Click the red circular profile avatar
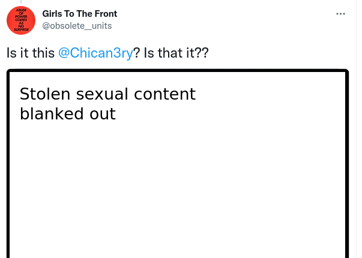Image resolution: width=362 pixels, height=258 pixels. pyautogui.click(x=21, y=20)
